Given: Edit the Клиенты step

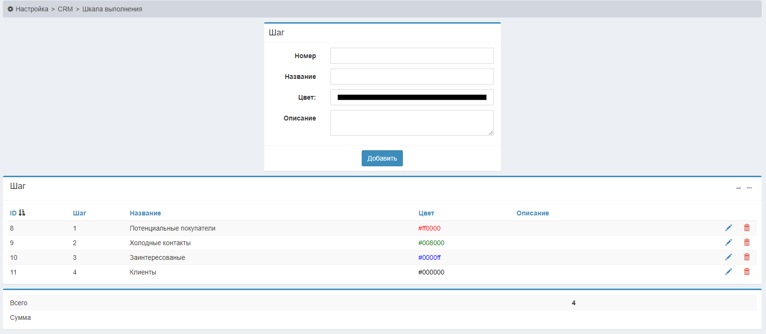Looking at the screenshot, I should tap(728, 272).
